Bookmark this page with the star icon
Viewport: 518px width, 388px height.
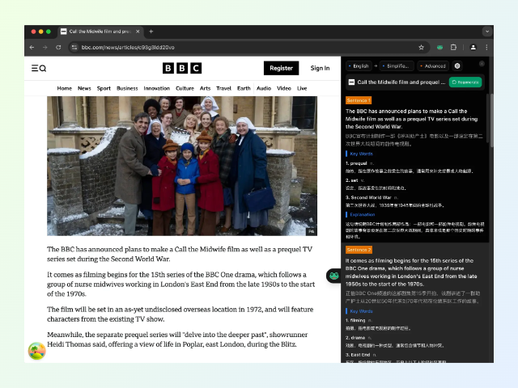pos(421,48)
